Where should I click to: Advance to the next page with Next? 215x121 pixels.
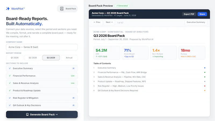[x=109, y=22]
